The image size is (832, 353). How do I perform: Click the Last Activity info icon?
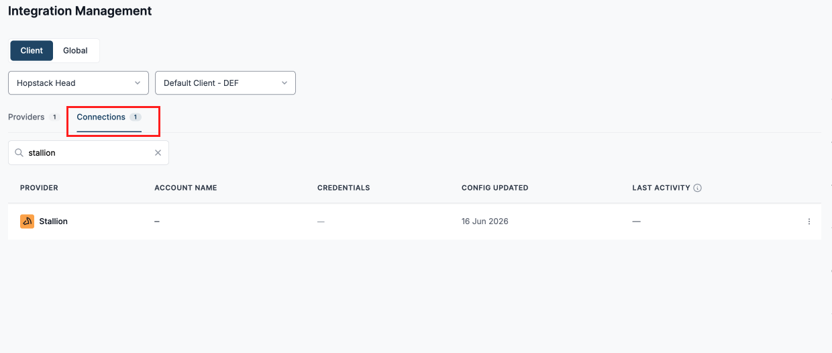[x=698, y=188]
